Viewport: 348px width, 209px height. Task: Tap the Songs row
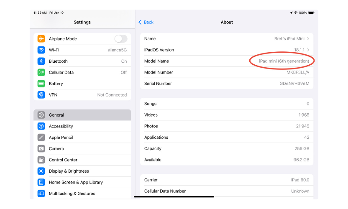(x=227, y=104)
